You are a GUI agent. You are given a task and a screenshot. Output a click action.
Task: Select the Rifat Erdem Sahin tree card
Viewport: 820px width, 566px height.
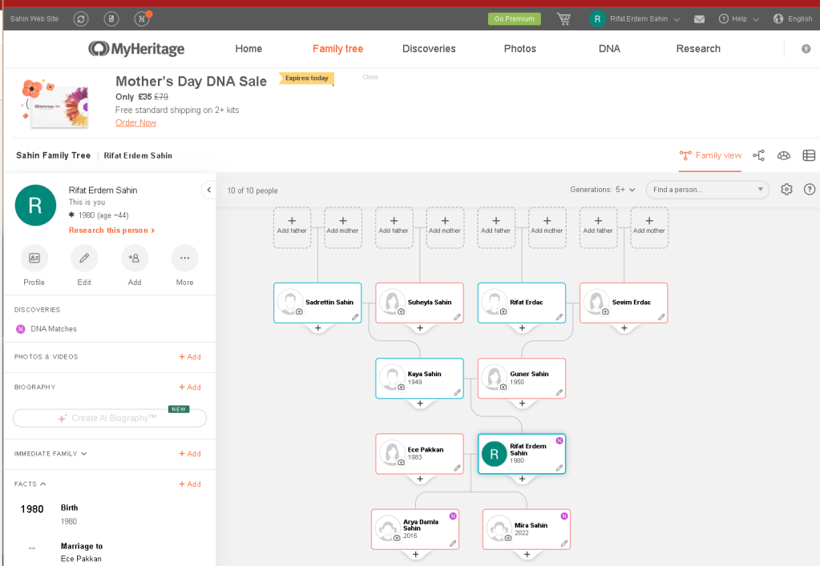(x=521, y=454)
